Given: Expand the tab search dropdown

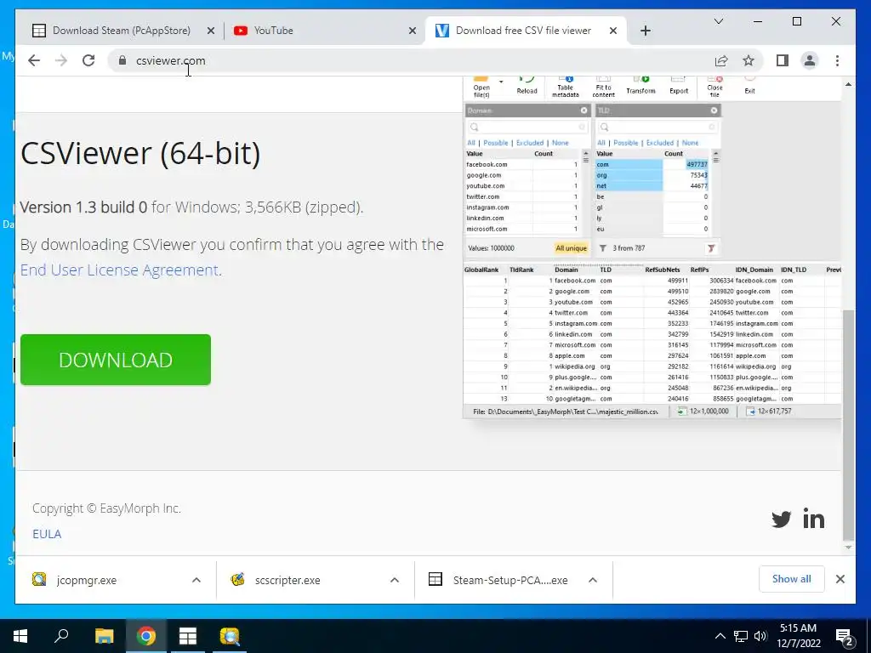Looking at the screenshot, I should click(x=718, y=21).
